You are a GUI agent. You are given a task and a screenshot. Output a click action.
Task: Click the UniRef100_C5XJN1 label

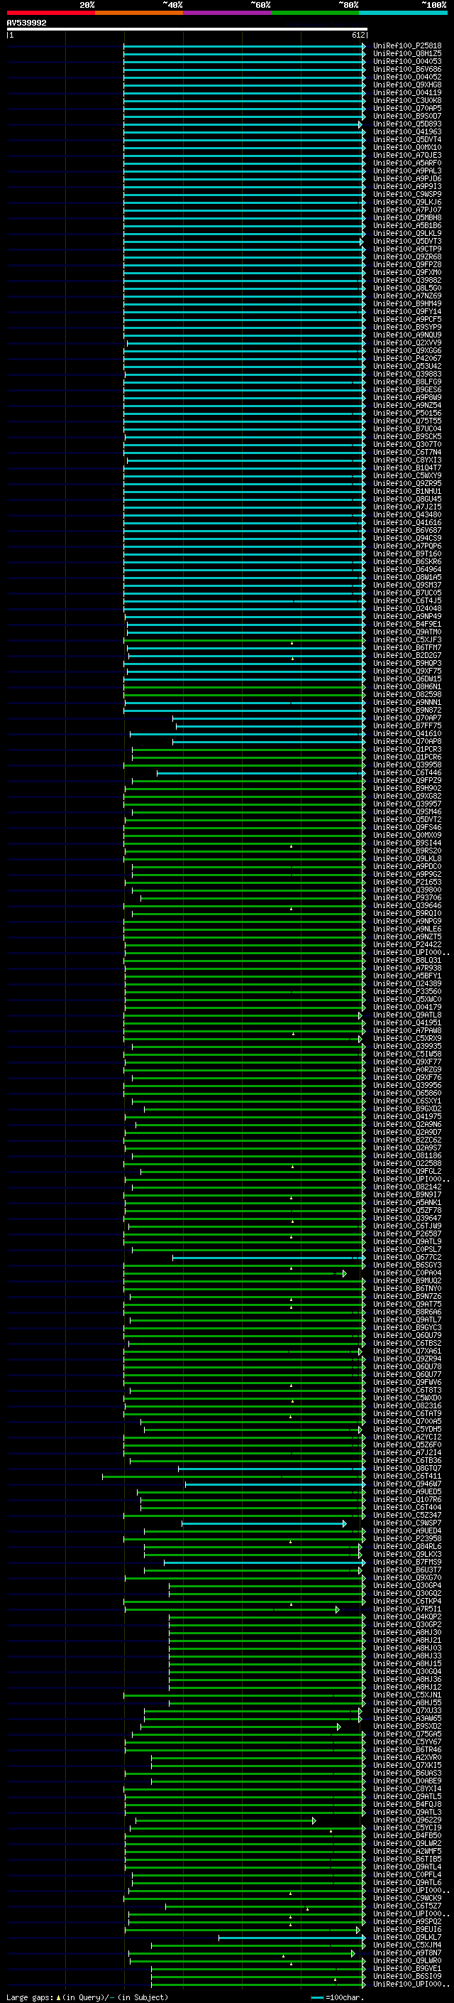(406, 1696)
